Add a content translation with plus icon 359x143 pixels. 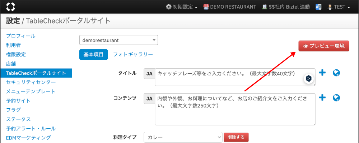click(322, 98)
